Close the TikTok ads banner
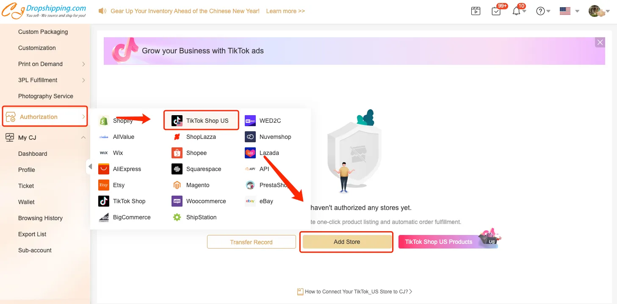Image resolution: width=617 pixels, height=304 pixels. (x=600, y=42)
